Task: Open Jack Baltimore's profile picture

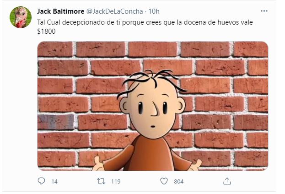Action: click(21, 17)
